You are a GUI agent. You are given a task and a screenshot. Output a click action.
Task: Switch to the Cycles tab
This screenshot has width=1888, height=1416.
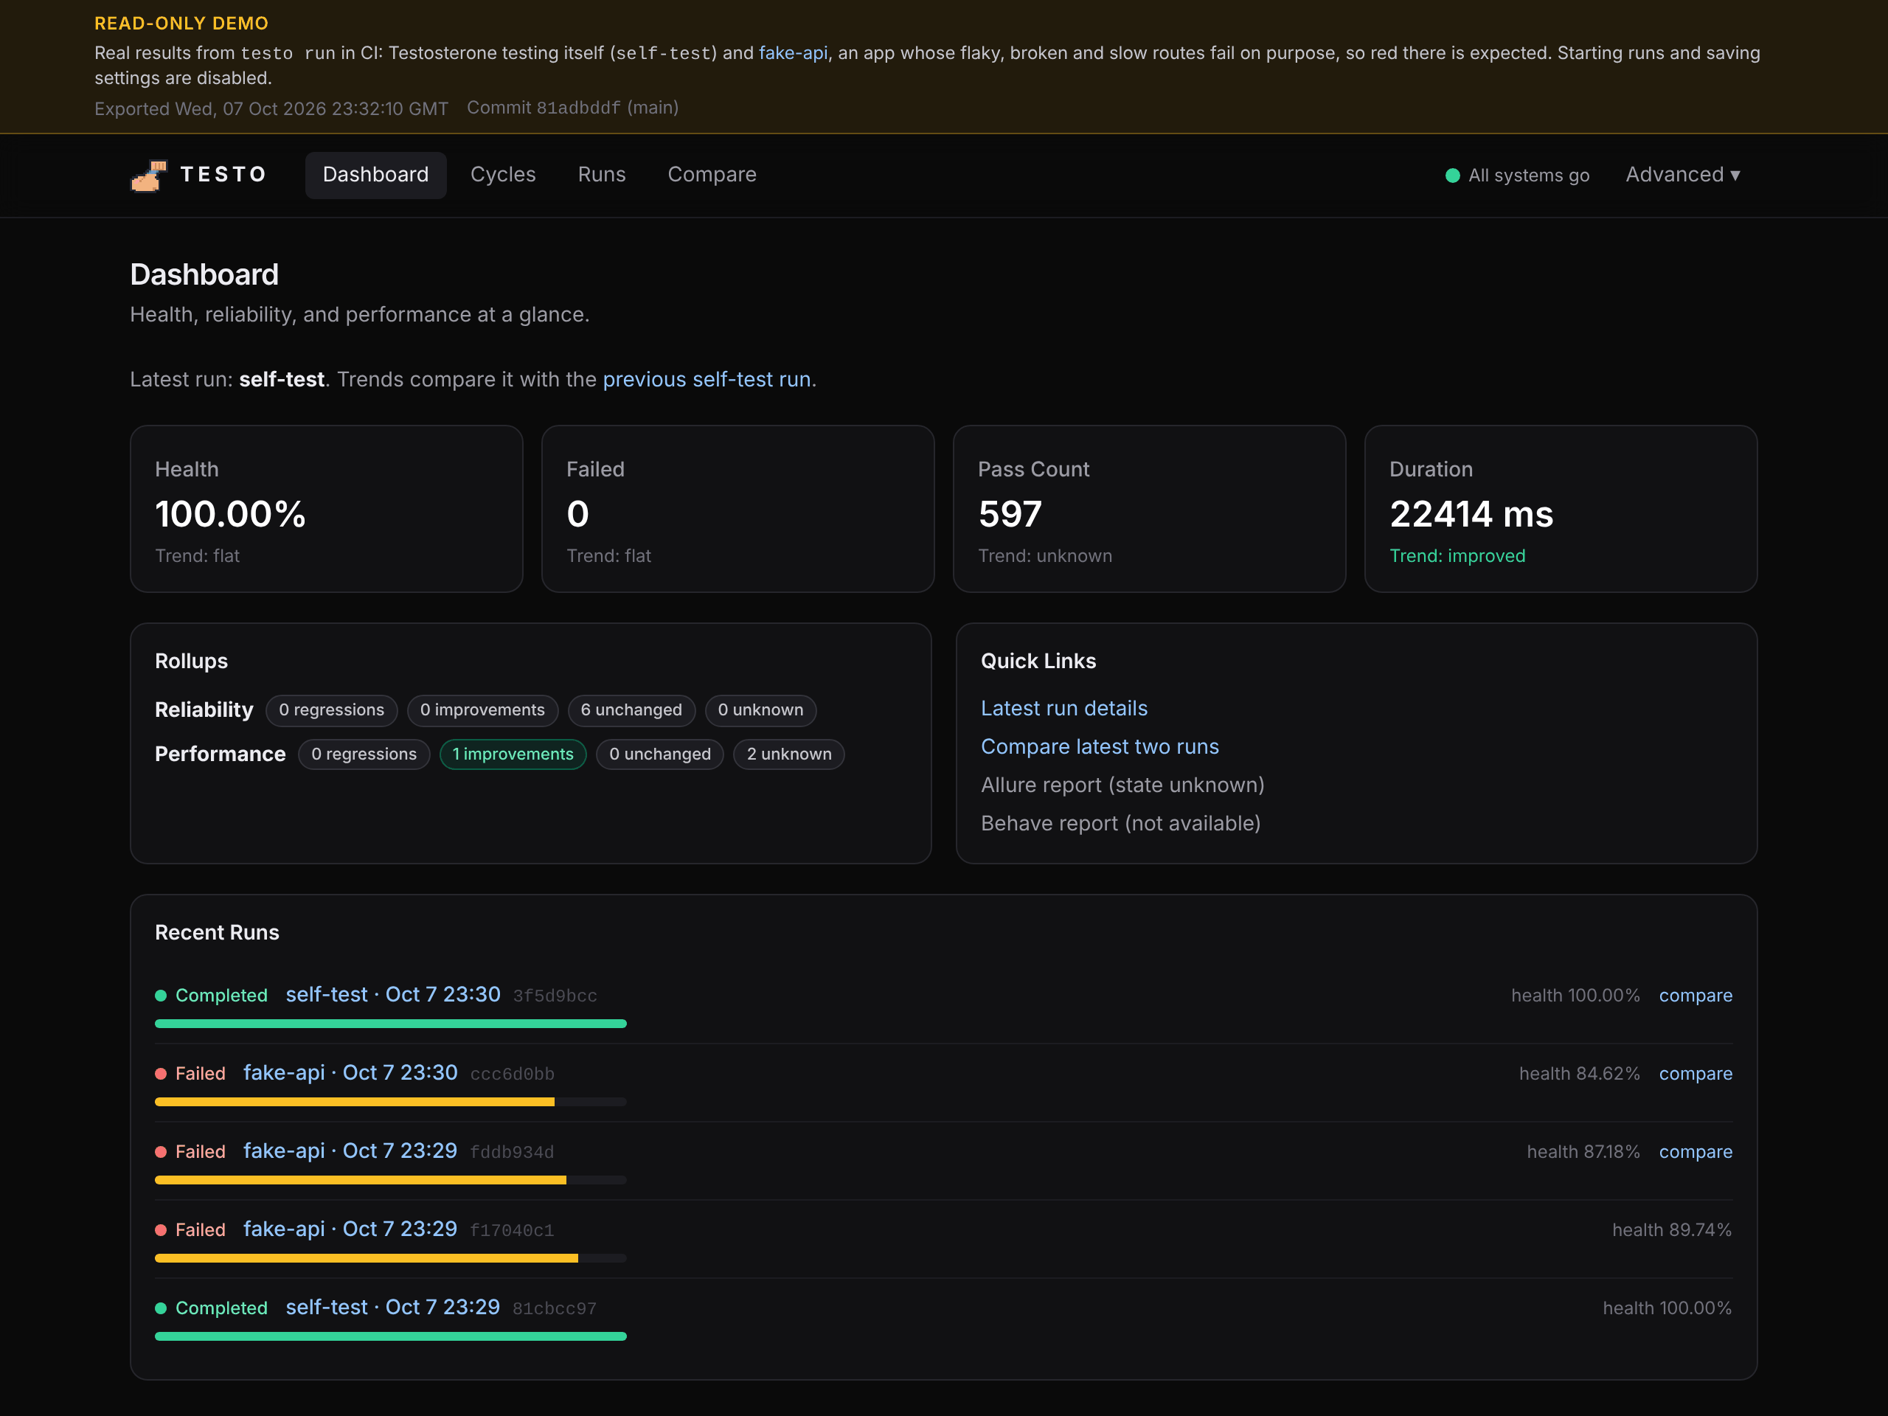pos(503,175)
